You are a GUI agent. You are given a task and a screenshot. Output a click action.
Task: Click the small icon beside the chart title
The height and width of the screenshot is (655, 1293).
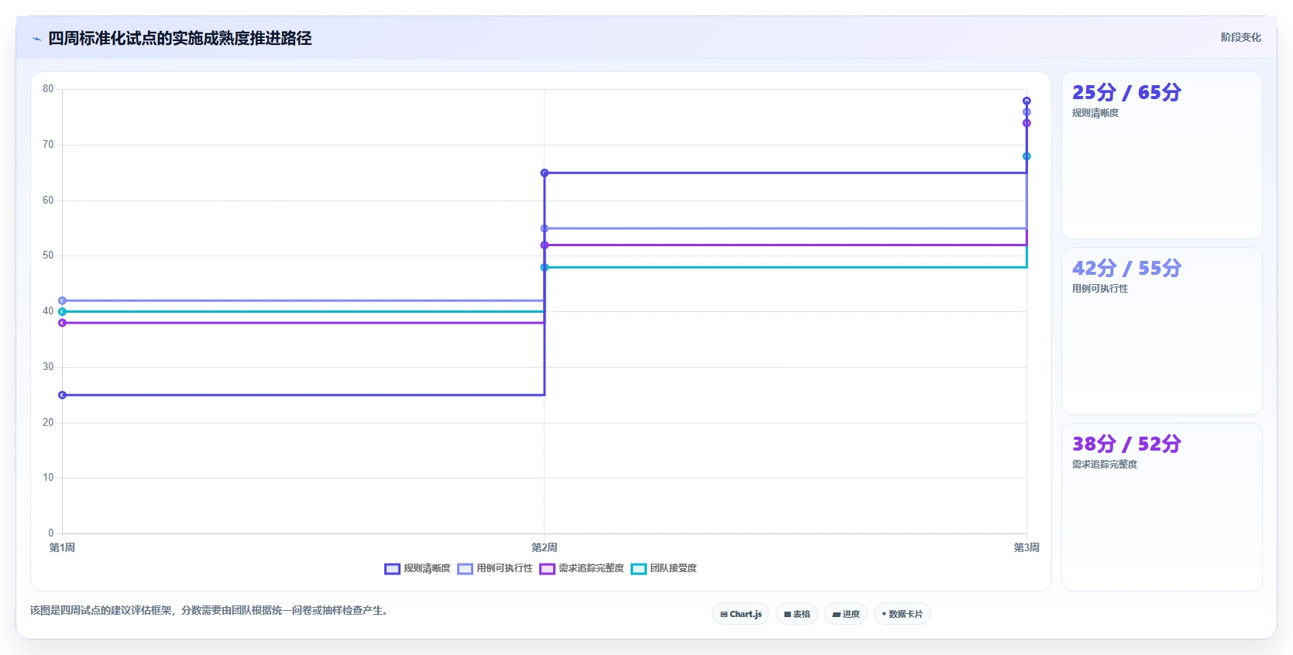36,39
